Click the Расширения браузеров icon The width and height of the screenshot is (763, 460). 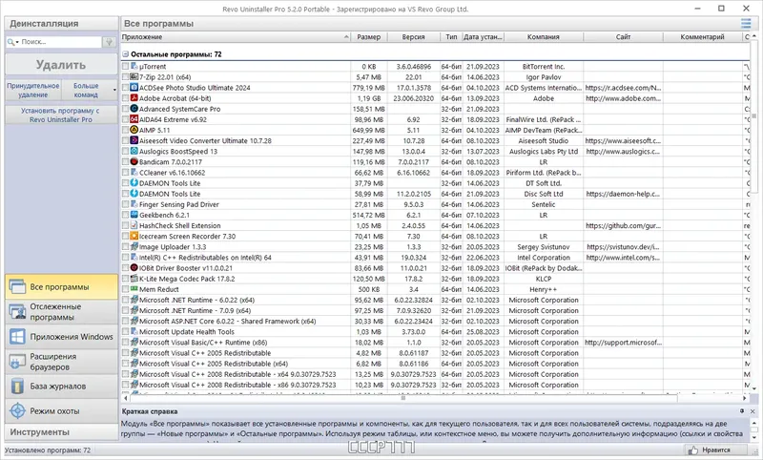coord(17,361)
